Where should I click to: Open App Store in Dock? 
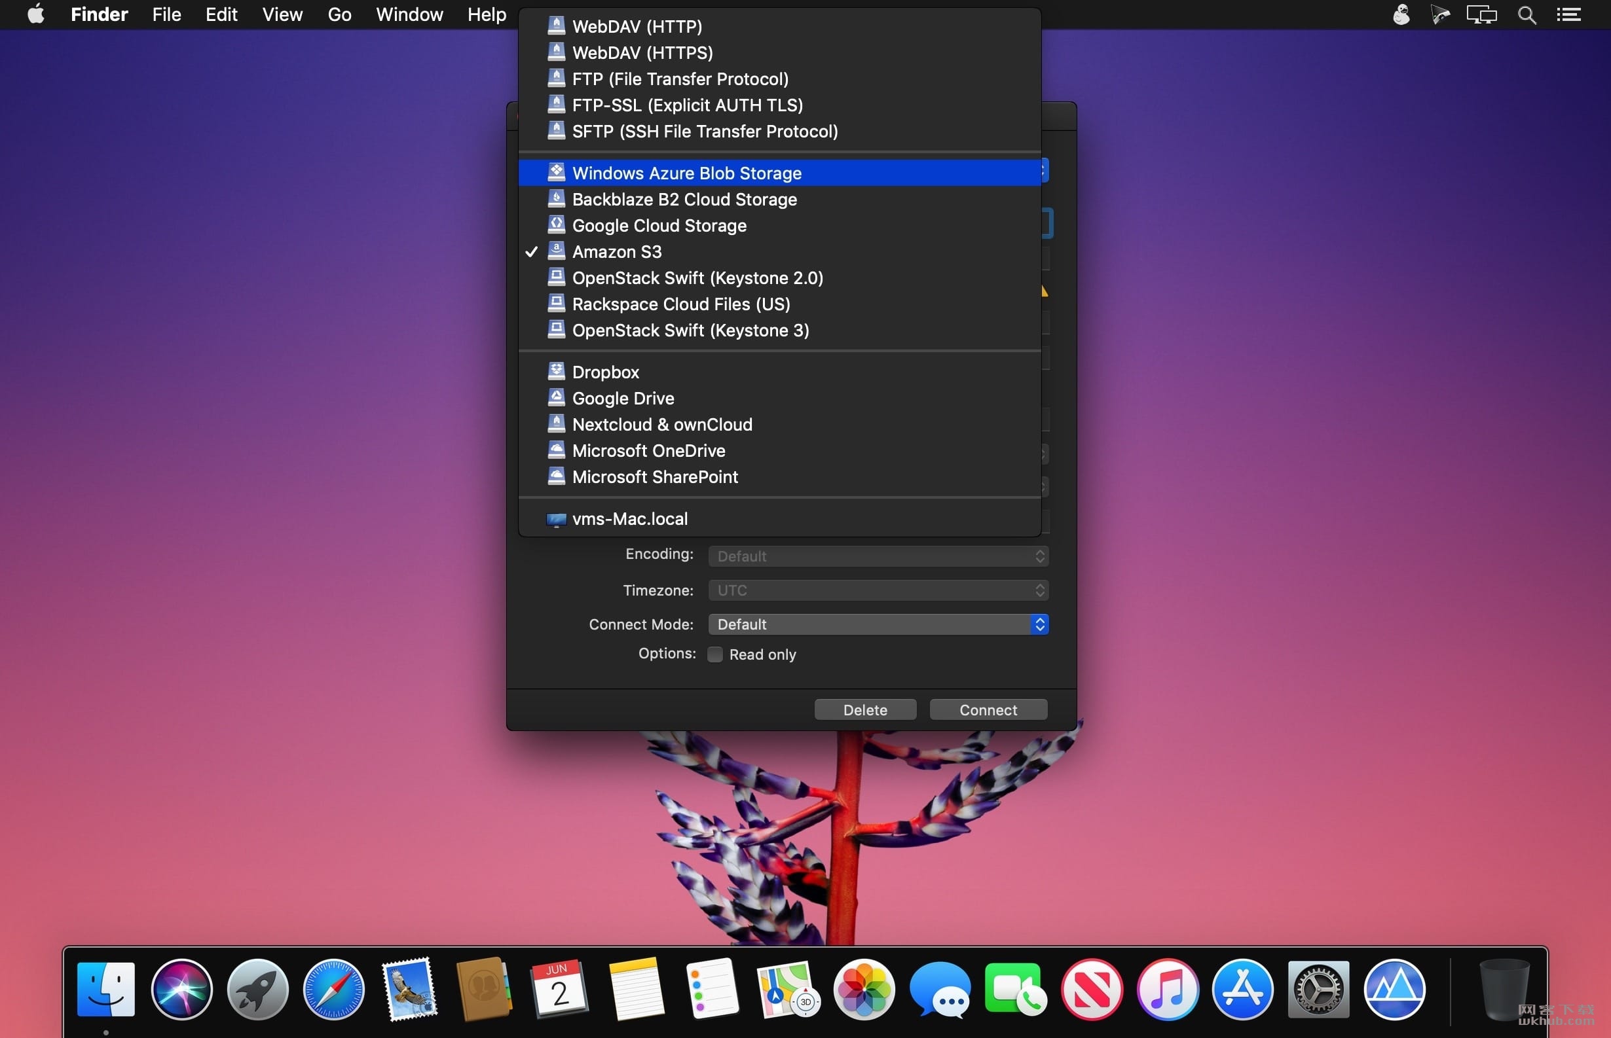pos(1243,989)
